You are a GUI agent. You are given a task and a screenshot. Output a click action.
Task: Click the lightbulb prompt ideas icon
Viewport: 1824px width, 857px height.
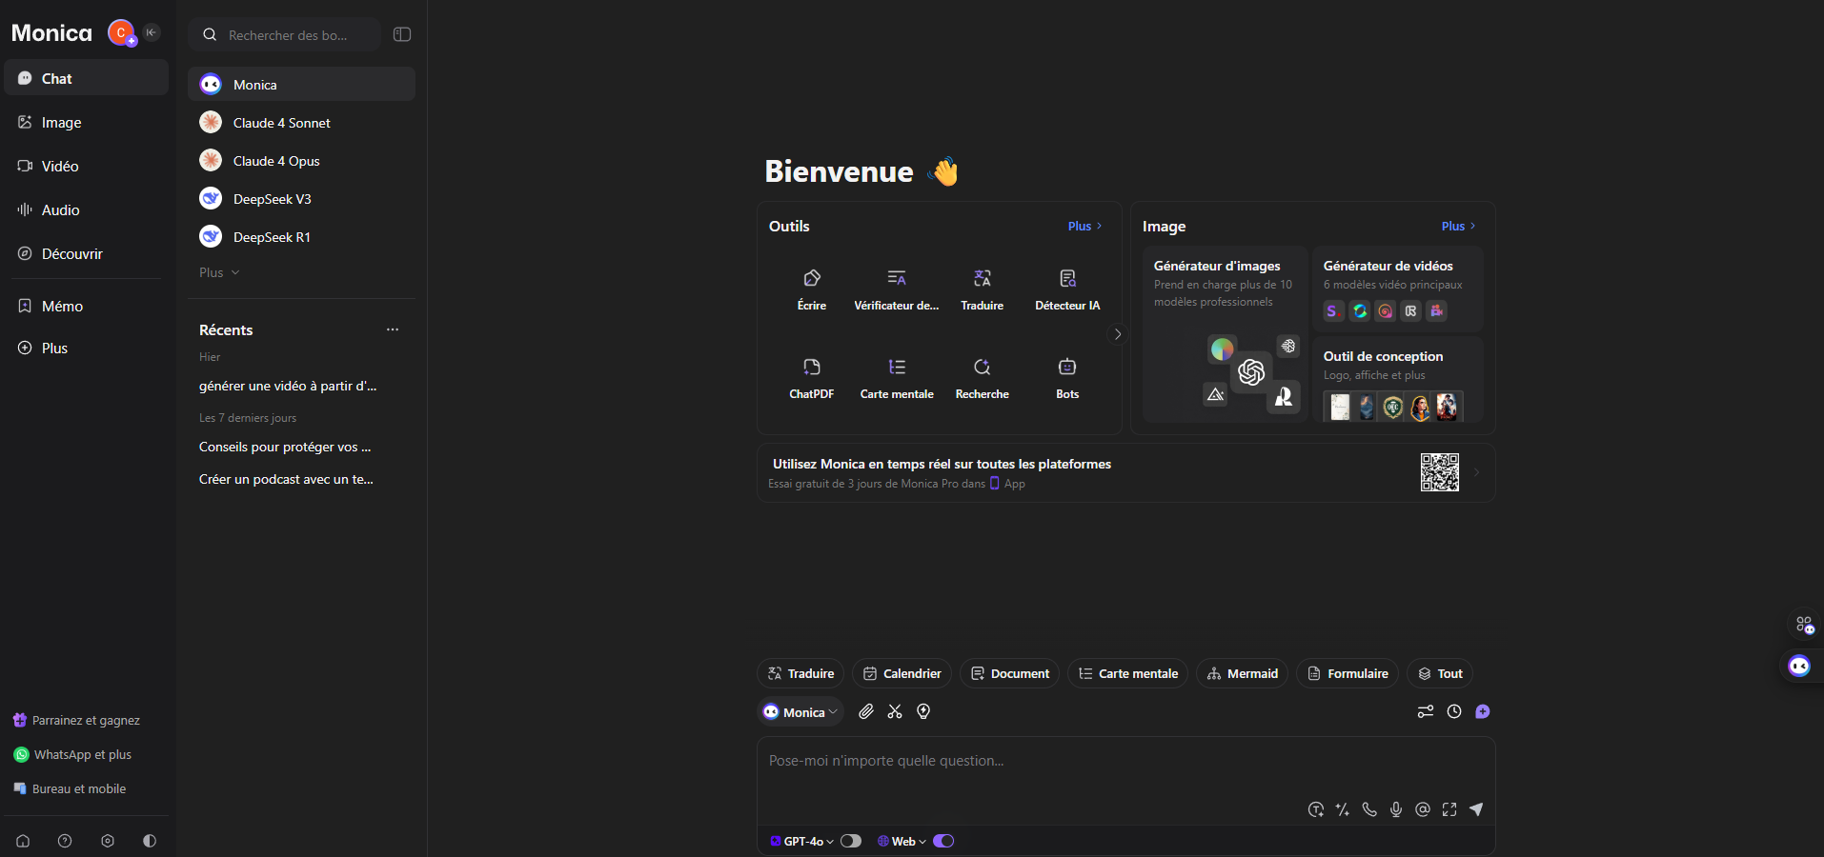[x=922, y=711]
